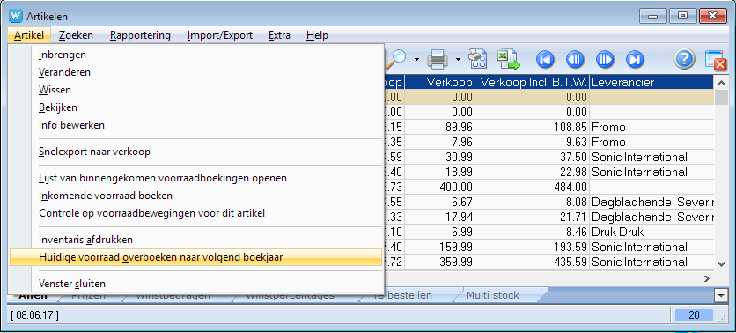This screenshot has height=333, width=736.
Task: Sort by Verkoop Incl. B.T.W. header
Action: (533, 83)
